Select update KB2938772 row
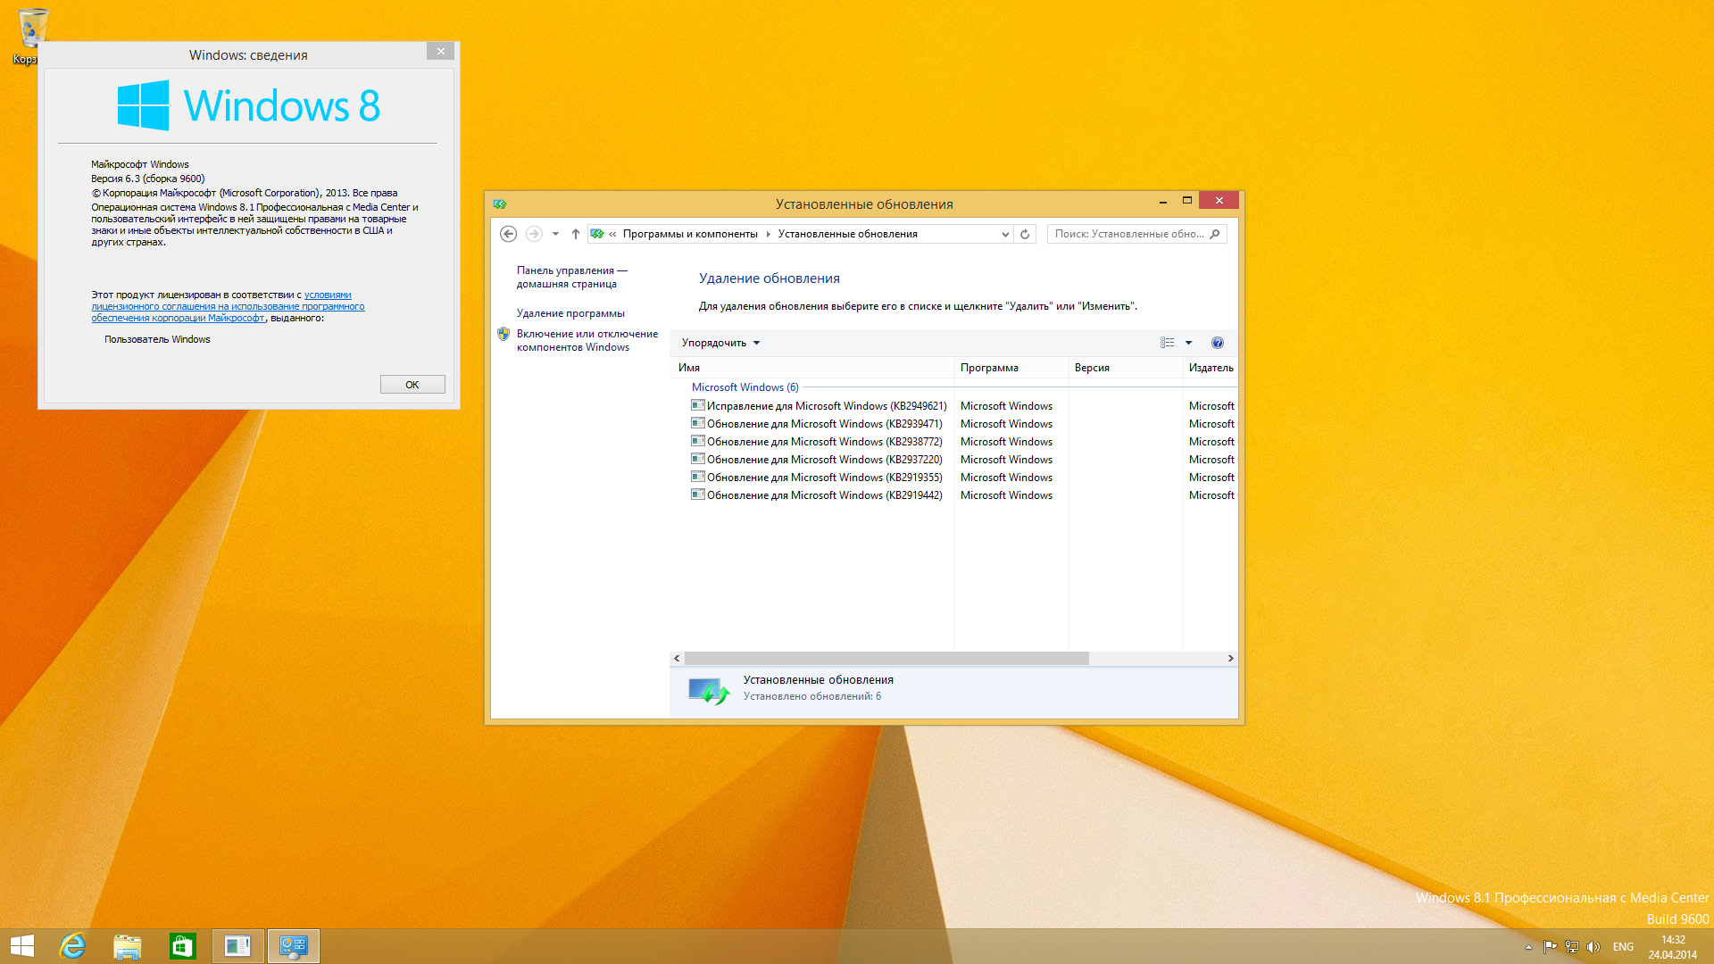 pos(962,442)
